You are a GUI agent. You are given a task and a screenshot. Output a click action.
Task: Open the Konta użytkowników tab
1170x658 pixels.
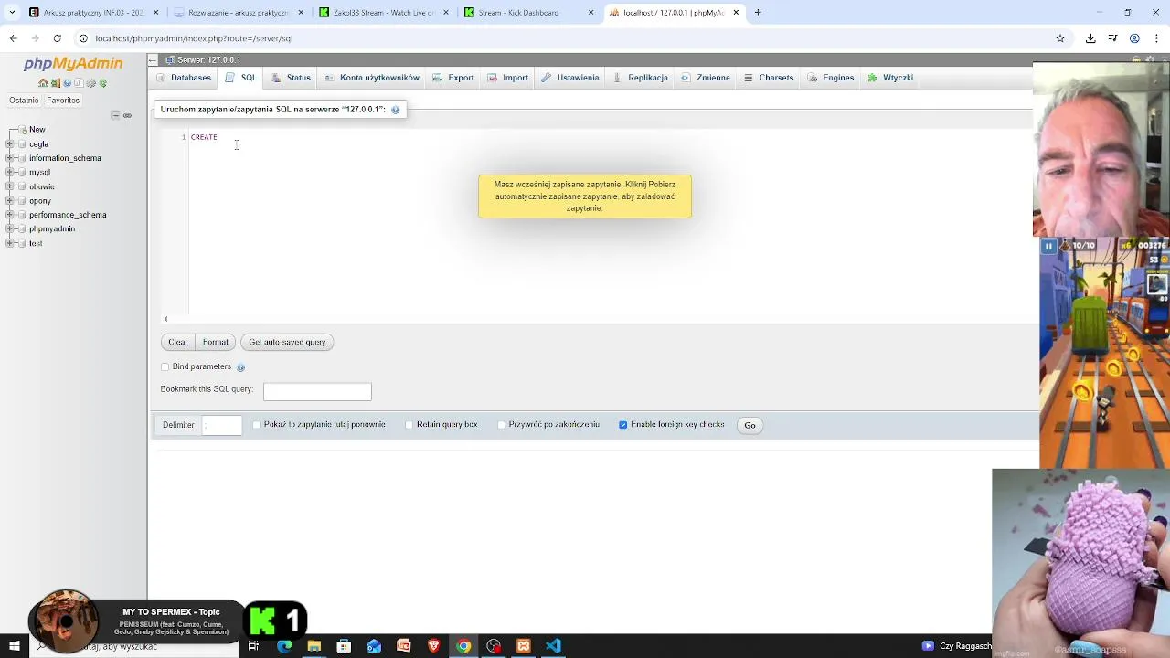(372, 78)
